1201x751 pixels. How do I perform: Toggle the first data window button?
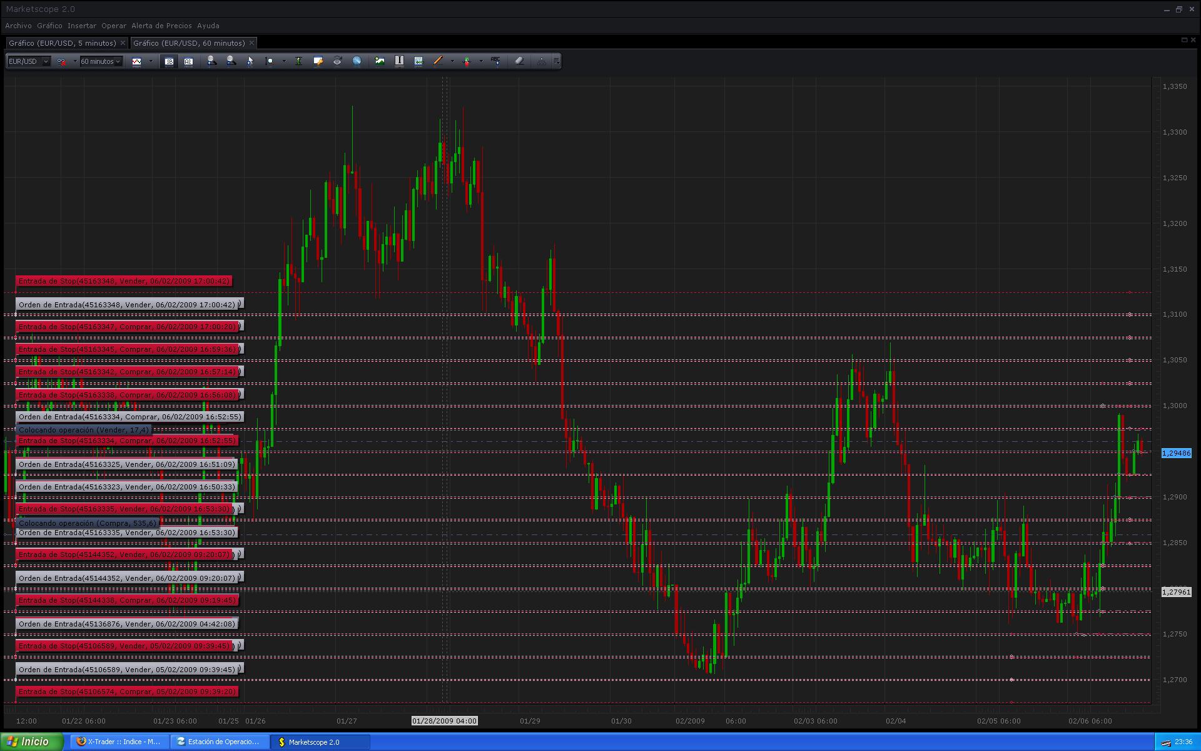coord(169,61)
